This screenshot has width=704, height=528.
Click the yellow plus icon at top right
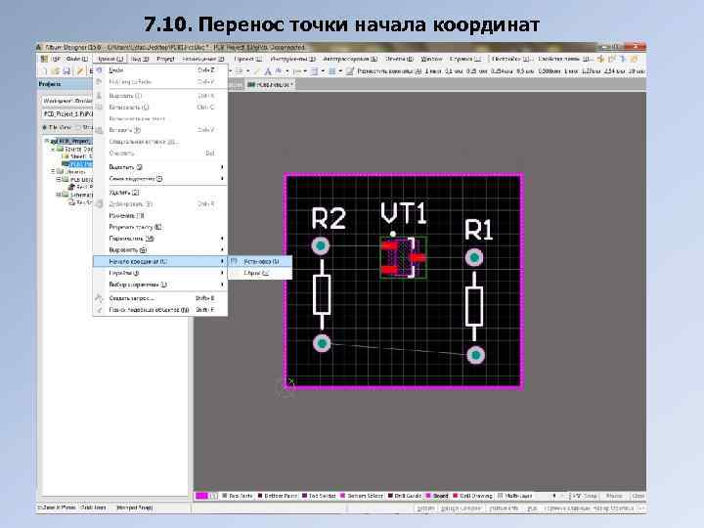600,59
